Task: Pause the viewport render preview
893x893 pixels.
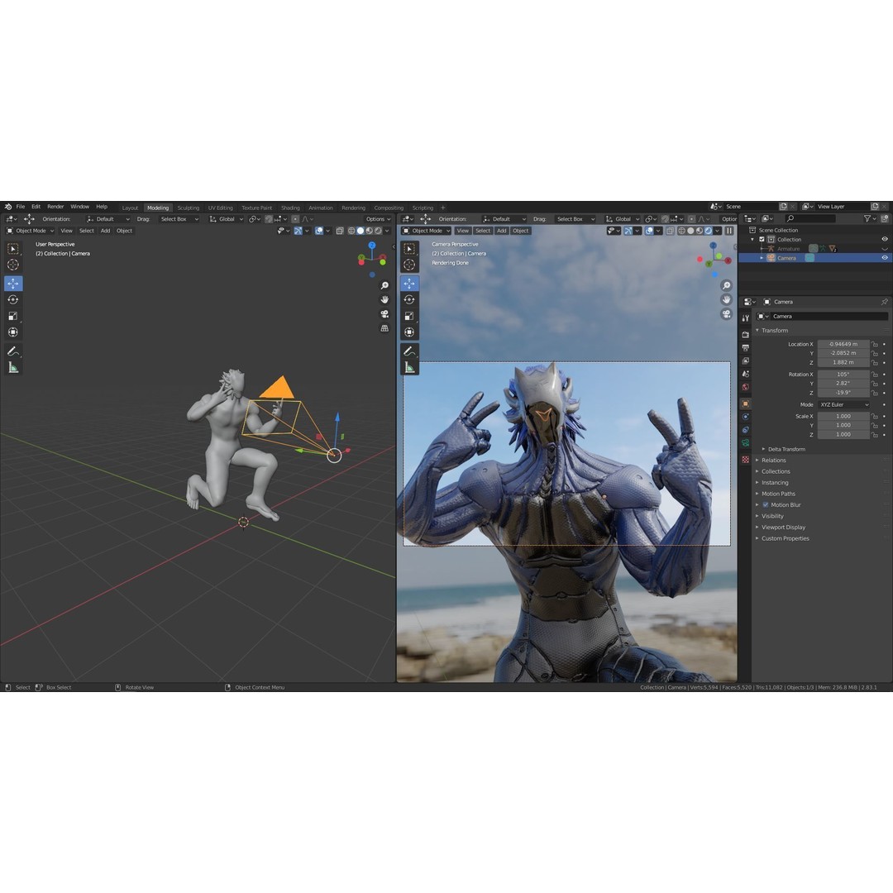Action: (729, 231)
